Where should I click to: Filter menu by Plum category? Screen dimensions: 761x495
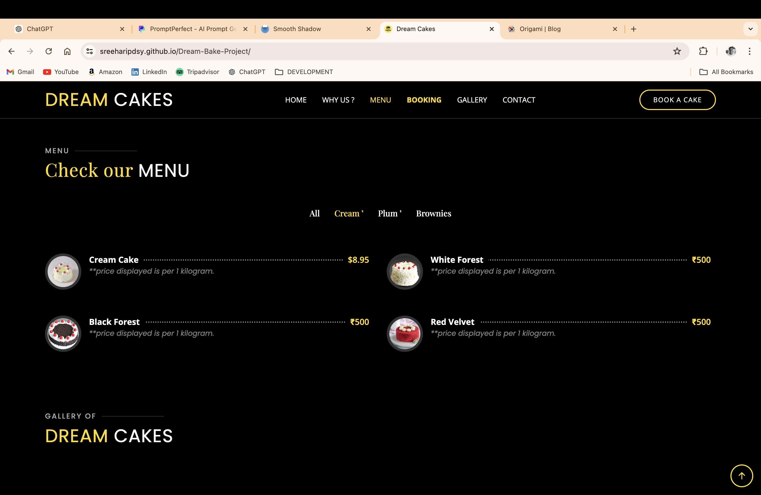390,214
